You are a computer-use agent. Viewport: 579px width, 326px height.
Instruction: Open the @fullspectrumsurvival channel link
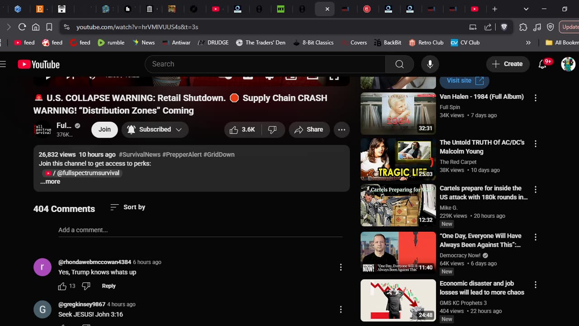82,173
